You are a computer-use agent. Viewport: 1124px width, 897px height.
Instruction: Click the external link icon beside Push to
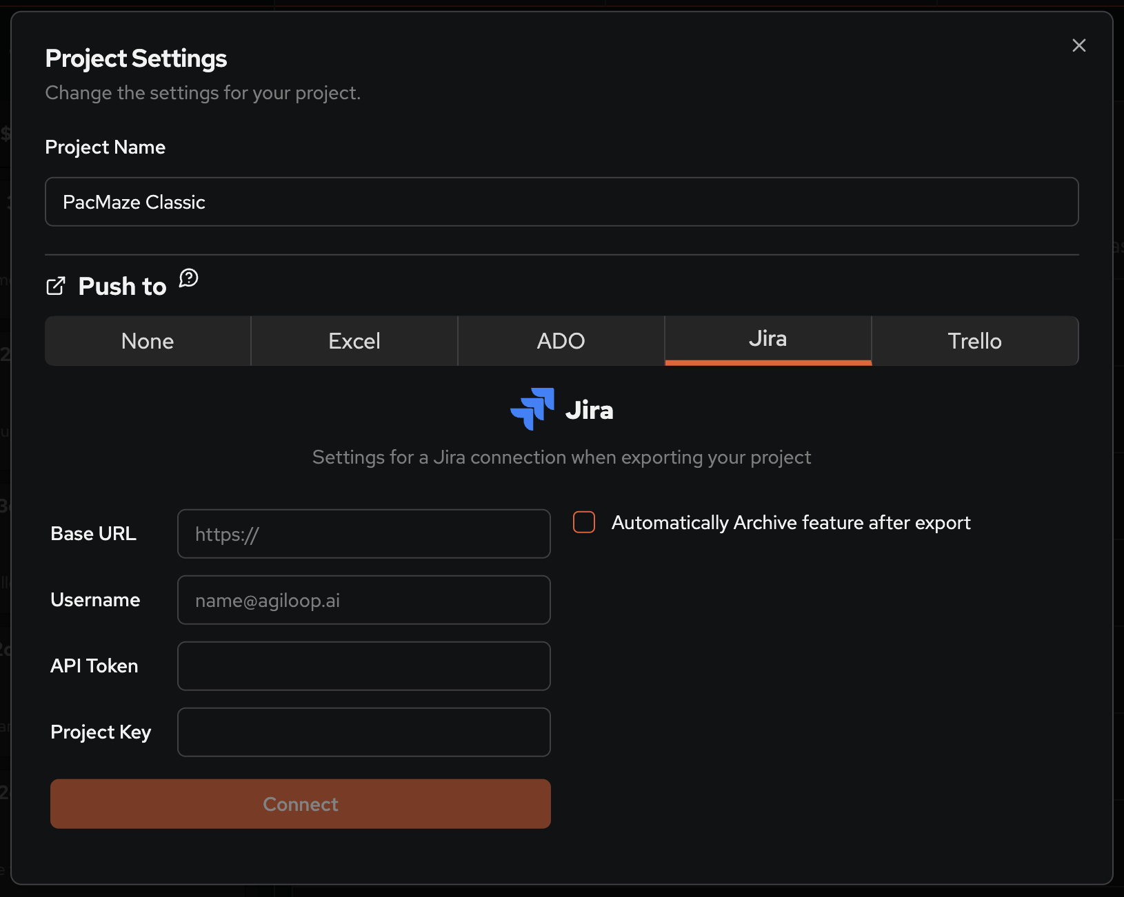(x=56, y=286)
